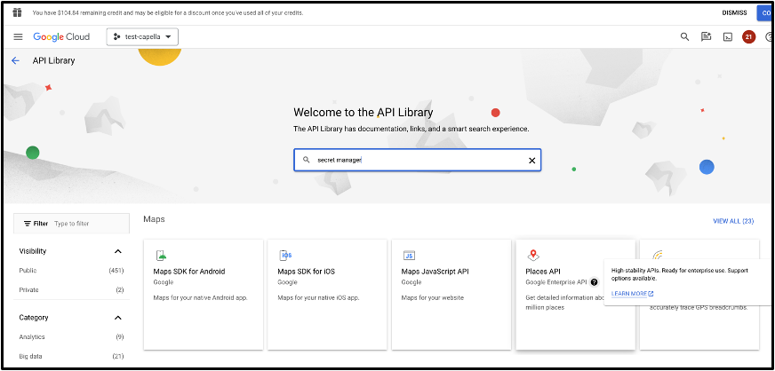Go back using the API Library arrow
Screen dimensions: 775x371
(15, 60)
